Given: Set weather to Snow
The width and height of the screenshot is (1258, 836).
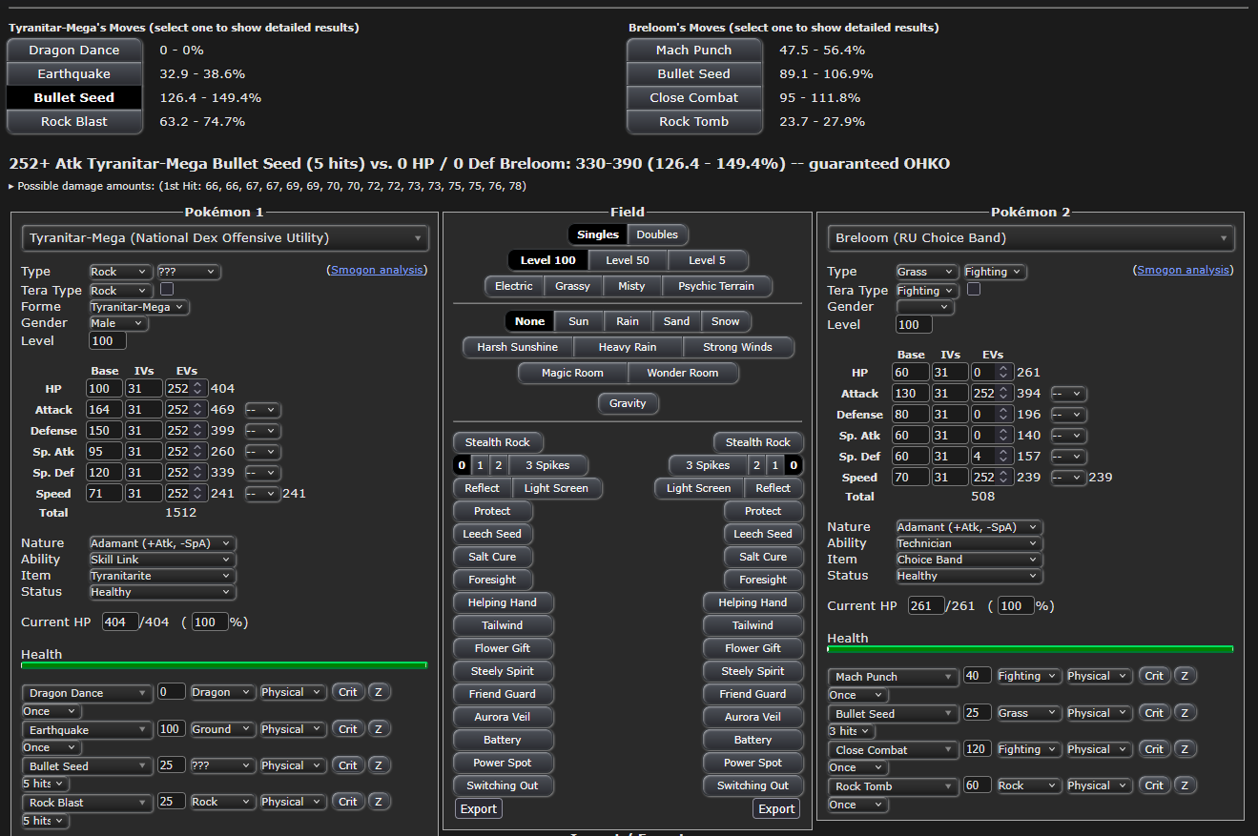Looking at the screenshot, I should 726,321.
